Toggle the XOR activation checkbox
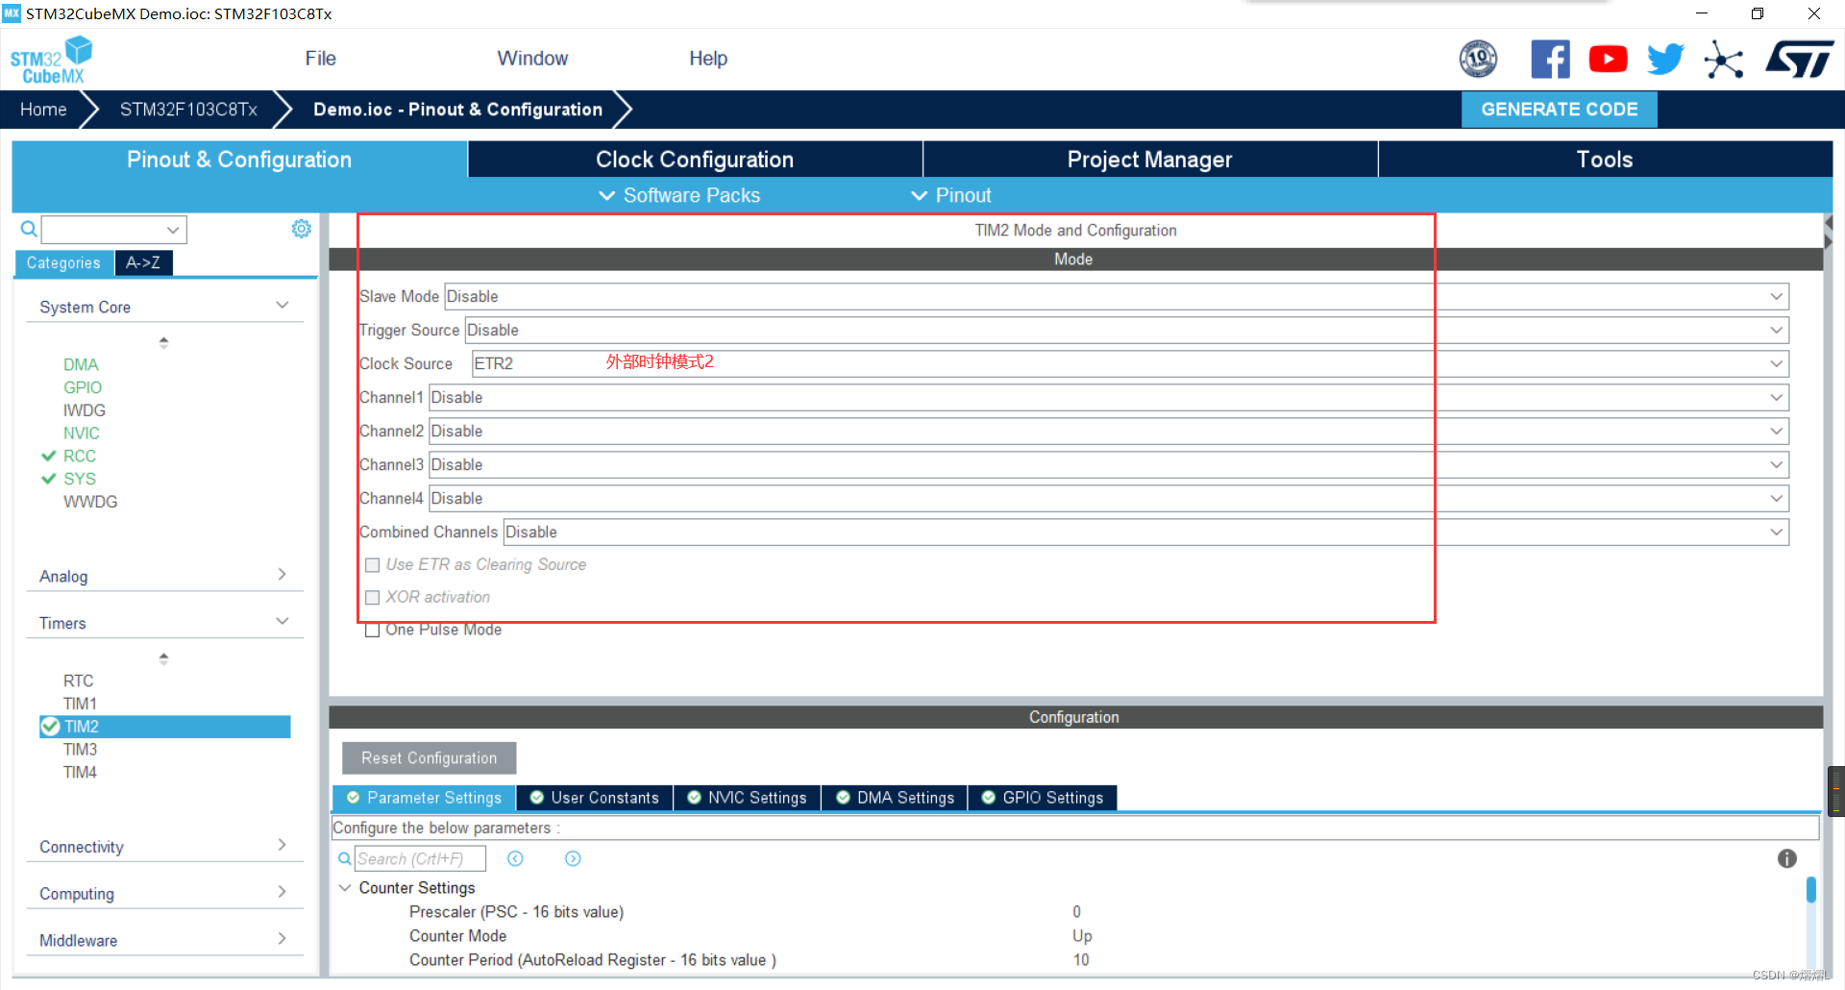The width and height of the screenshot is (1845, 990). 372,598
